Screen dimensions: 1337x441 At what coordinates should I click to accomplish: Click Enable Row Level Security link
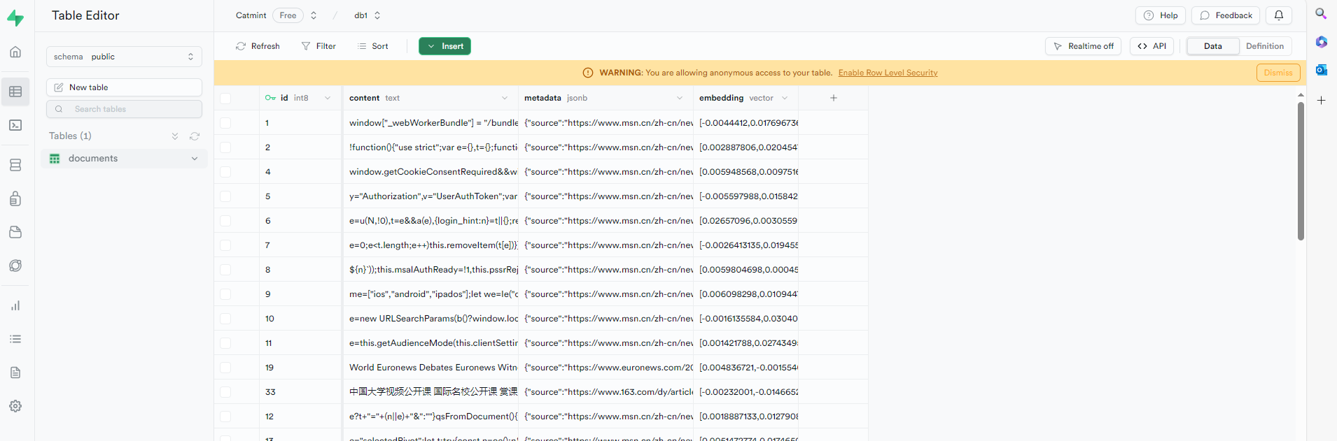[x=888, y=73]
